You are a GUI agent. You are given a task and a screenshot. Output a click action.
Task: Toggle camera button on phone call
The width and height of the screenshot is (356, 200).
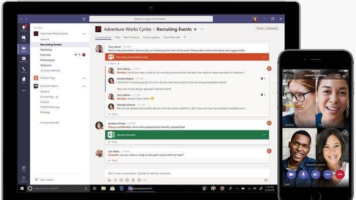(291, 174)
